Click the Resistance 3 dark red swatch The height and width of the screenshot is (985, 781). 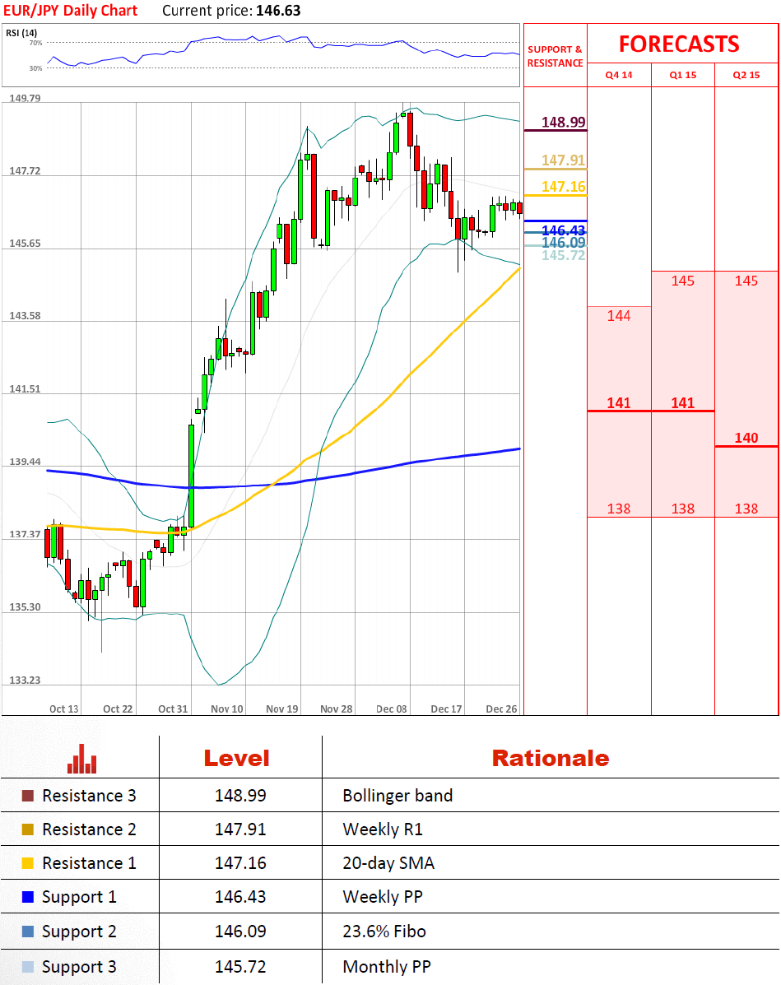tap(28, 795)
